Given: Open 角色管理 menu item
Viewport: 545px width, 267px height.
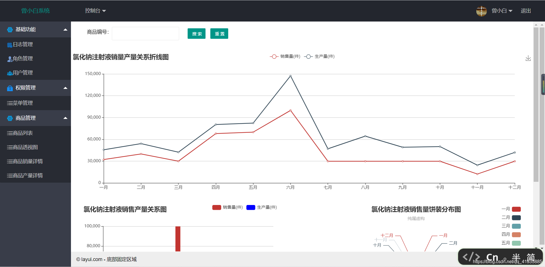Looking at the screenshot, I should 35,59.
